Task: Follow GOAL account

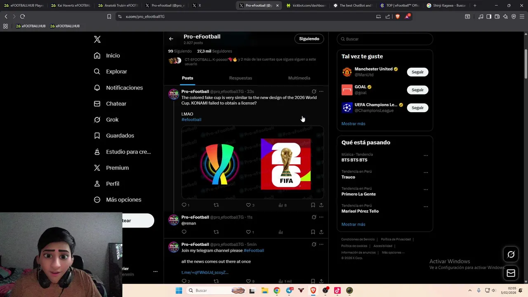Action: pyautogui.click(x=417, y=90)
